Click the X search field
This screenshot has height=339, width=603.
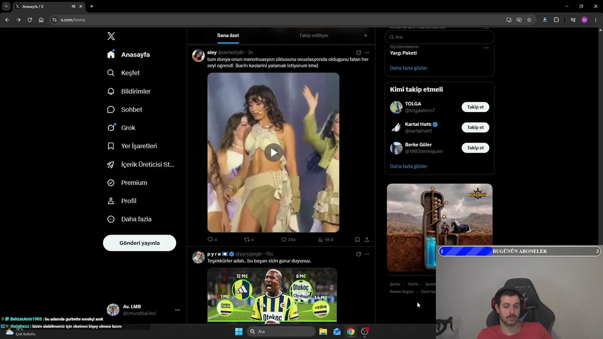click(440, 37)
